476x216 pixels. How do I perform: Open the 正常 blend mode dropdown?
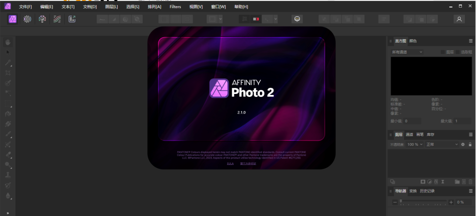pyautogui.click(x=442, y=144)
